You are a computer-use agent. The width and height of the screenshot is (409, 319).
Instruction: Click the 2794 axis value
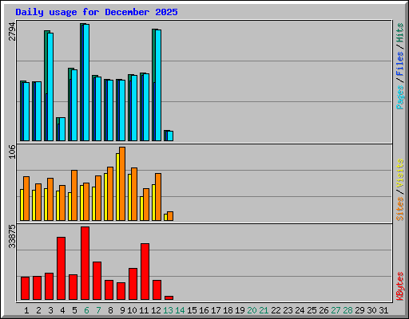[12, 31]
